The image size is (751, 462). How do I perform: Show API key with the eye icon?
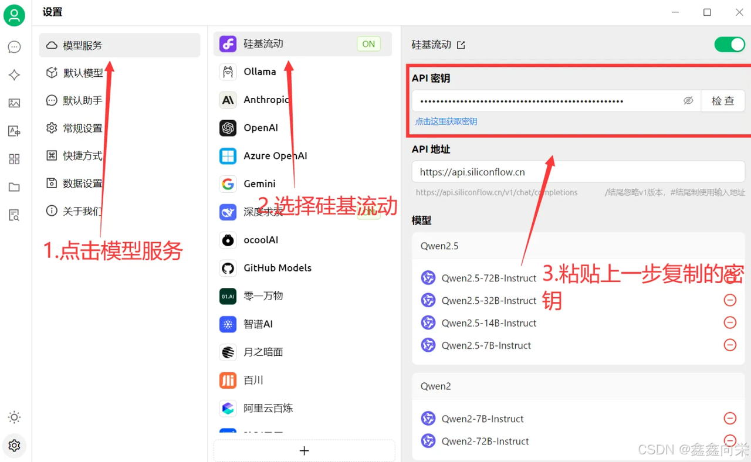pos(688,101)
